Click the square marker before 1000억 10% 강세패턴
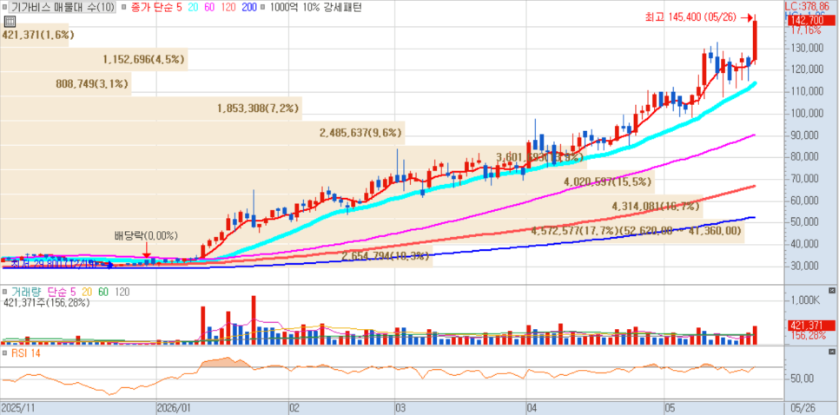Image resolution: width=839 pixels, height=415 pixels. tap(264, 8)
